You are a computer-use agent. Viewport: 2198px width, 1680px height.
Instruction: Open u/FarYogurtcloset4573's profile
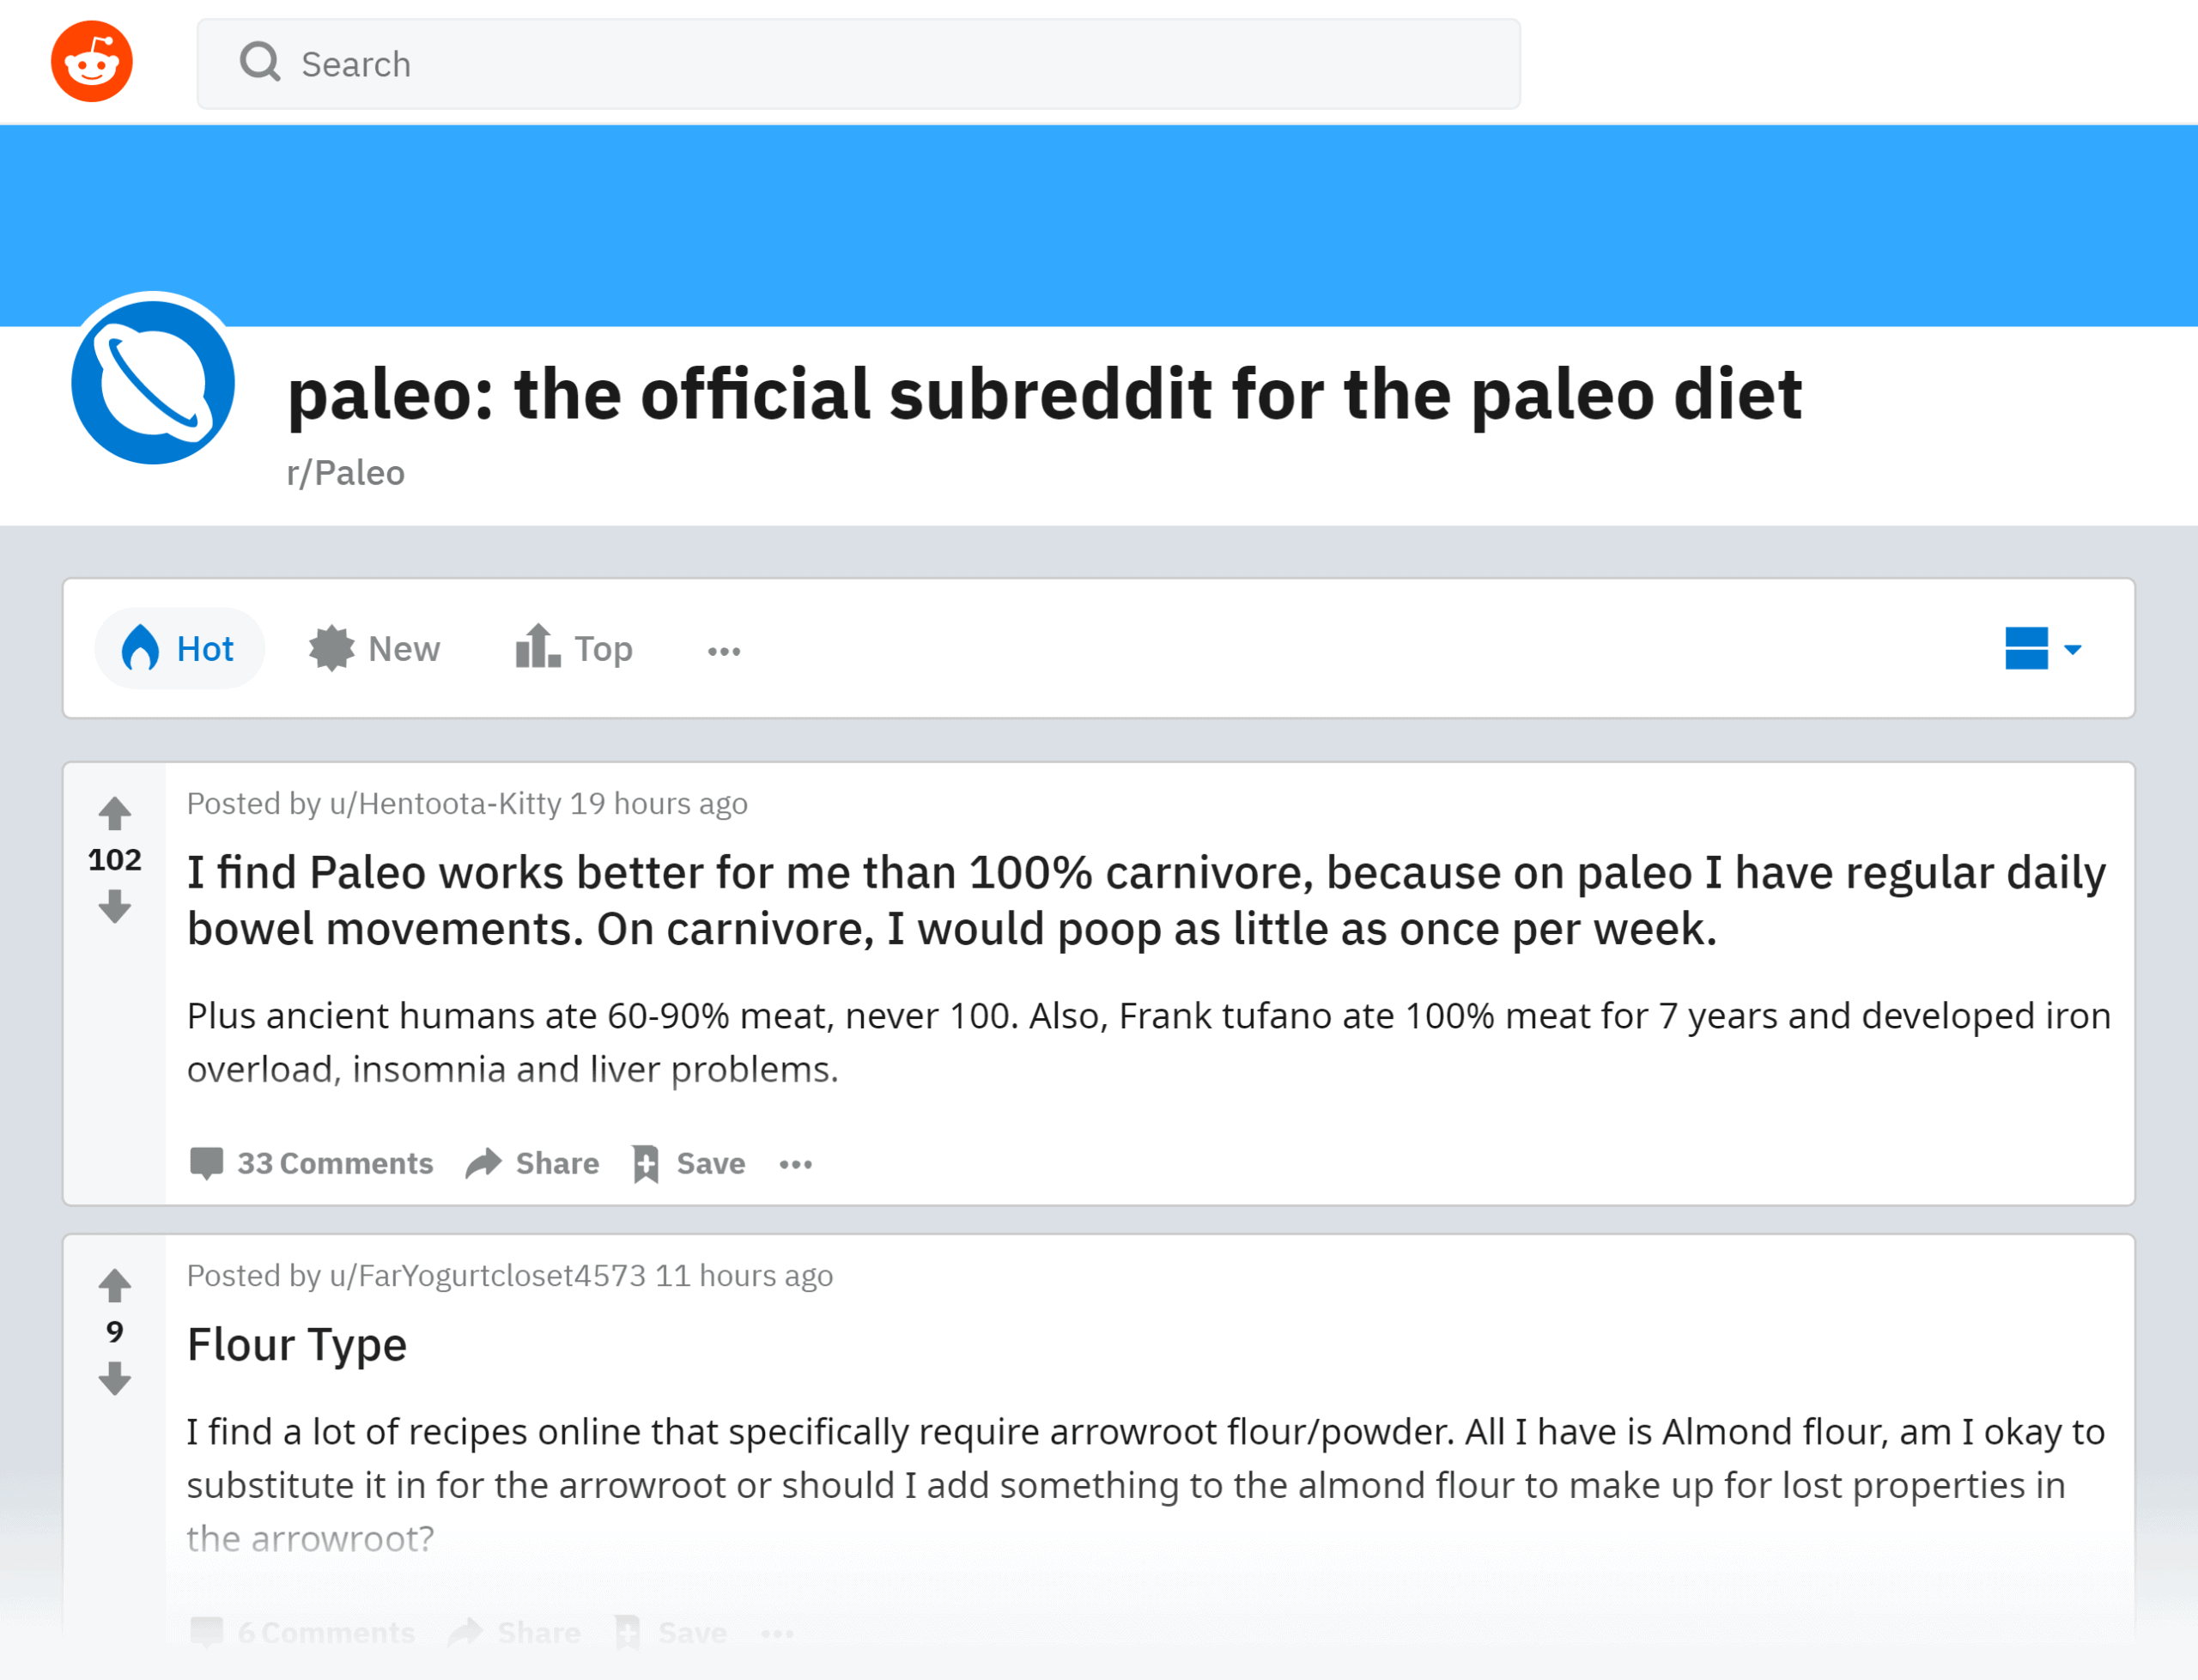coord(487,1275)
